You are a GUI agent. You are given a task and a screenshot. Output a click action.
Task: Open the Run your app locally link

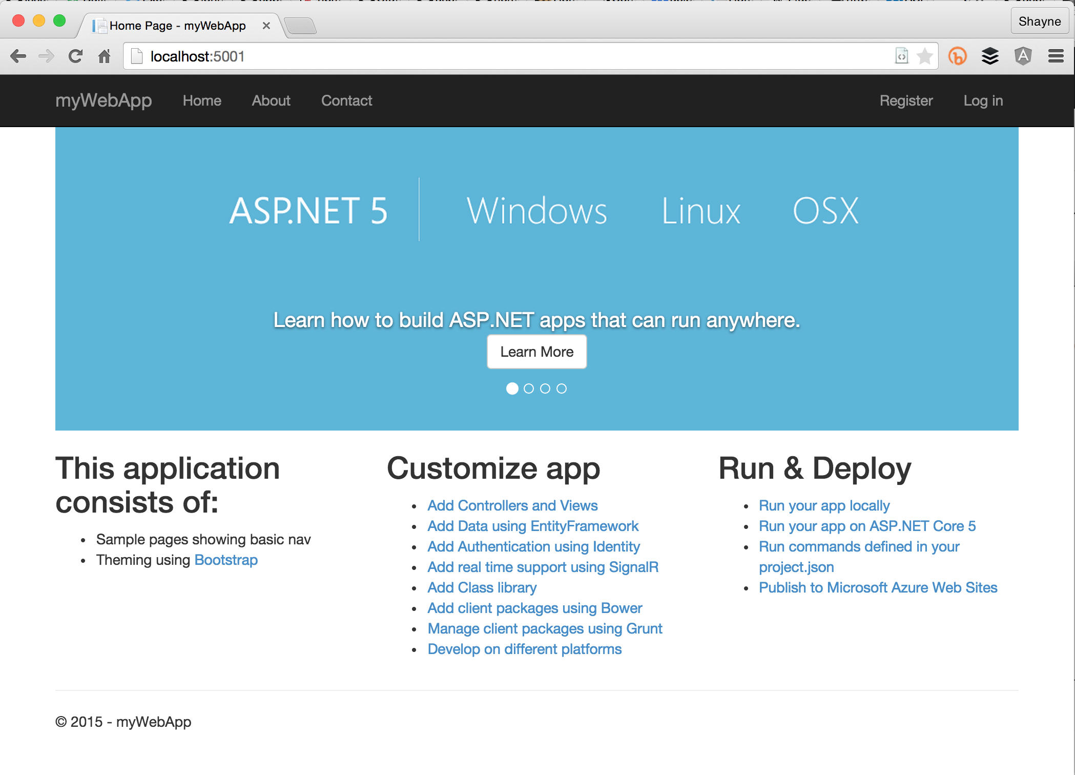click(x=824, y=505)
